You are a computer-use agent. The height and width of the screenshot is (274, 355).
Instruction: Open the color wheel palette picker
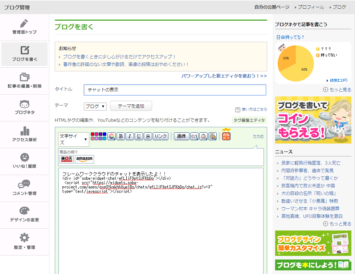[x=111, y=136]
